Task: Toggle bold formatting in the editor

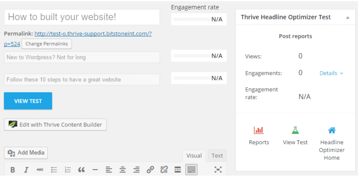Action: point(13,170)
